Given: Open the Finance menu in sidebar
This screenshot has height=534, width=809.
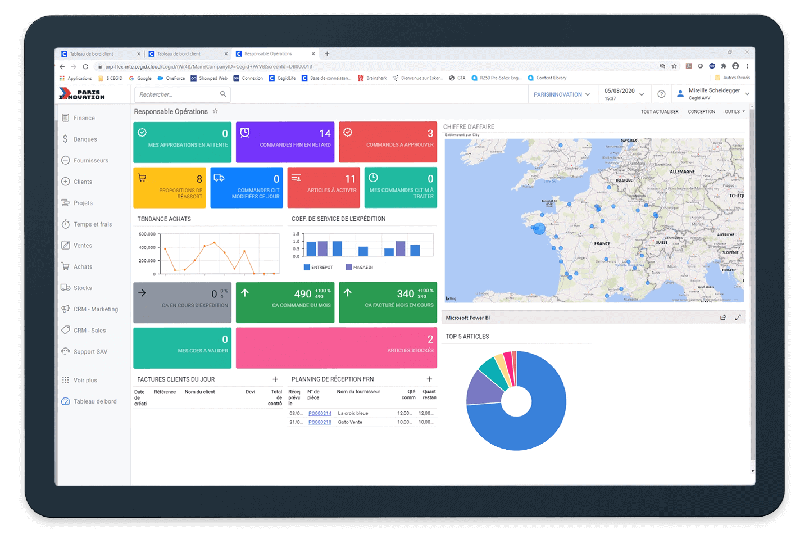Looking at the screenshot, I should pos(84,118).
